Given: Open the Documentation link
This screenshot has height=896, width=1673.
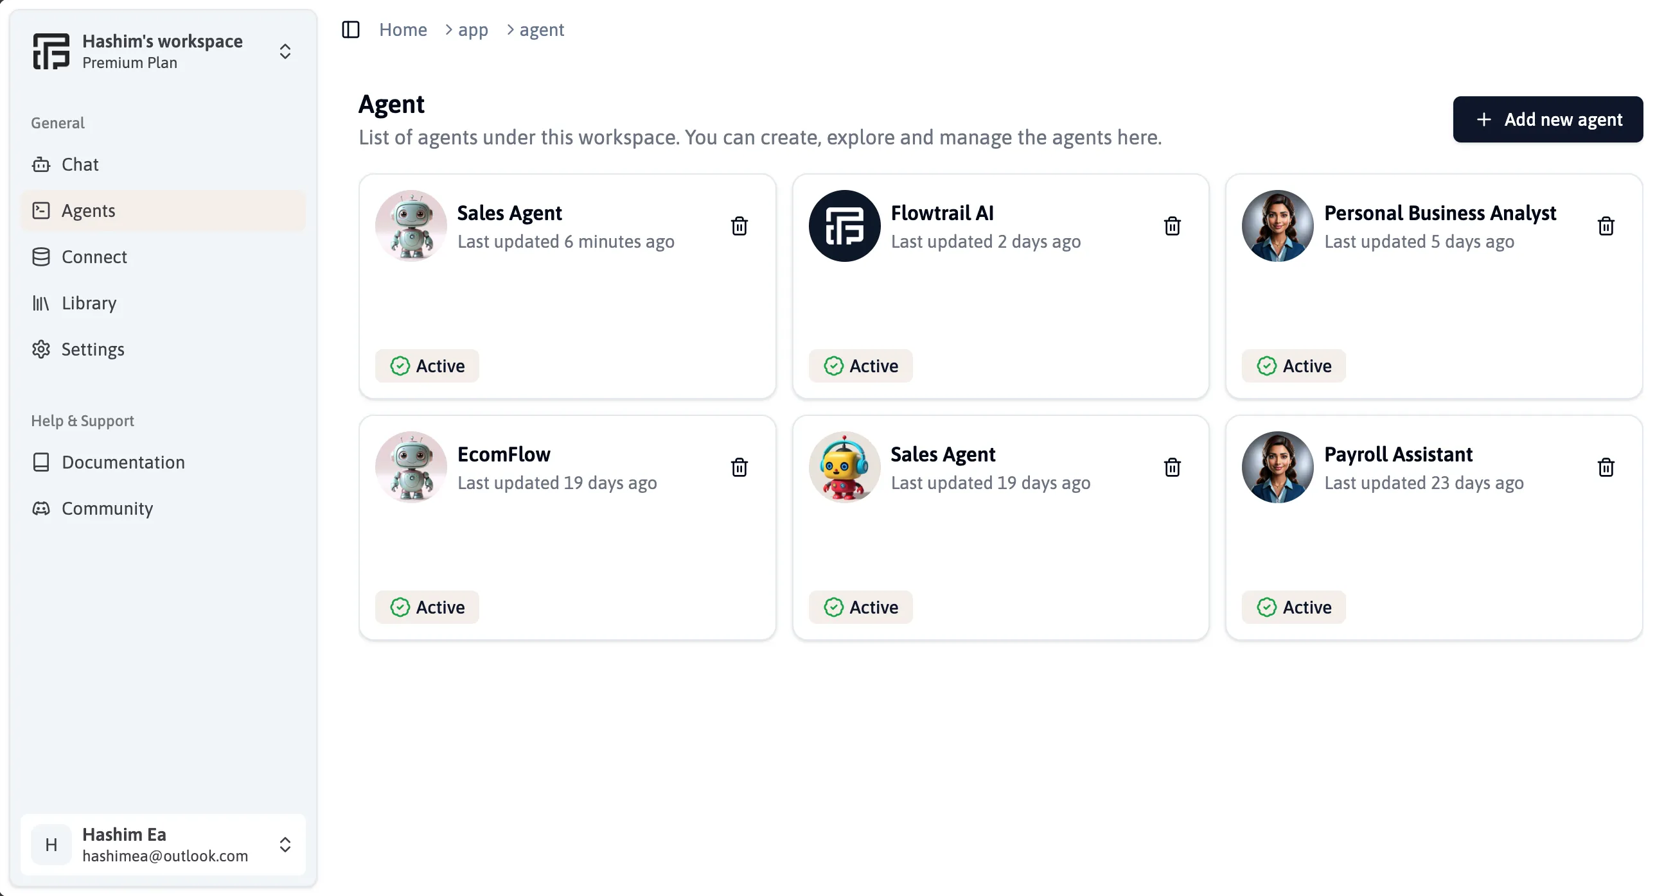Looking at the screenshot, I should pos(123,462).
